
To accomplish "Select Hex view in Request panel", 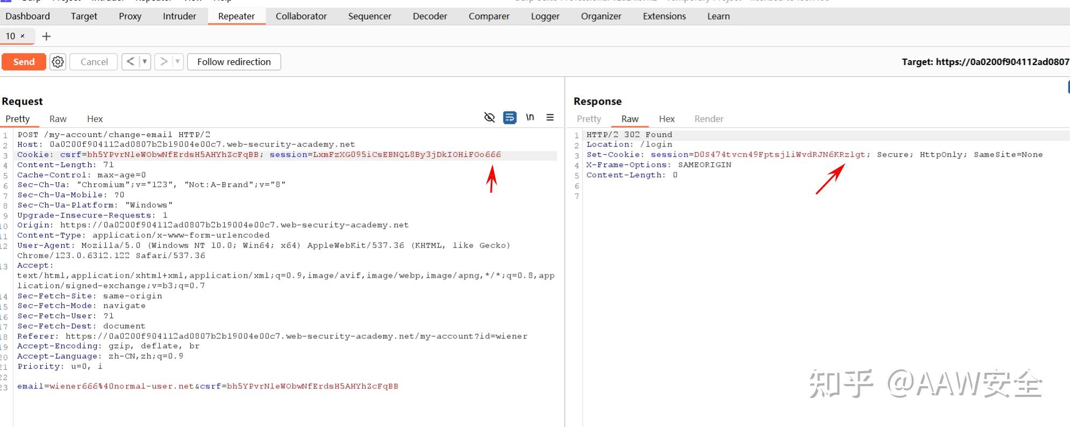I will point(95,119).
